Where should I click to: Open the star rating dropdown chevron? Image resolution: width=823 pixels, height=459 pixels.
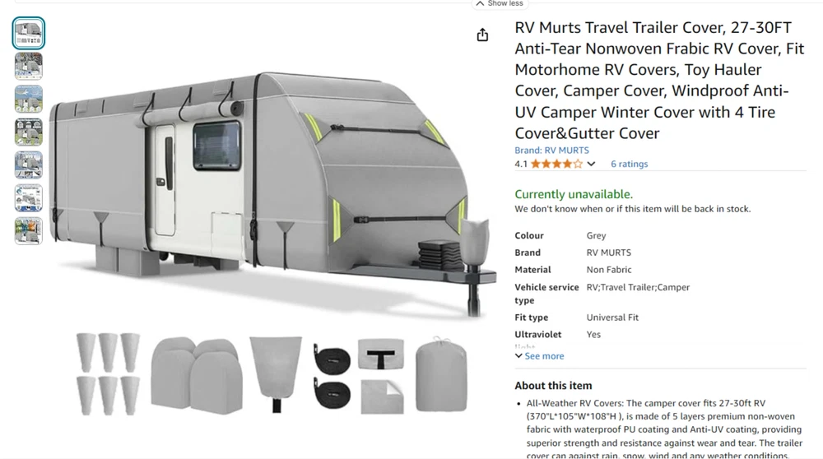click(591, 164)
